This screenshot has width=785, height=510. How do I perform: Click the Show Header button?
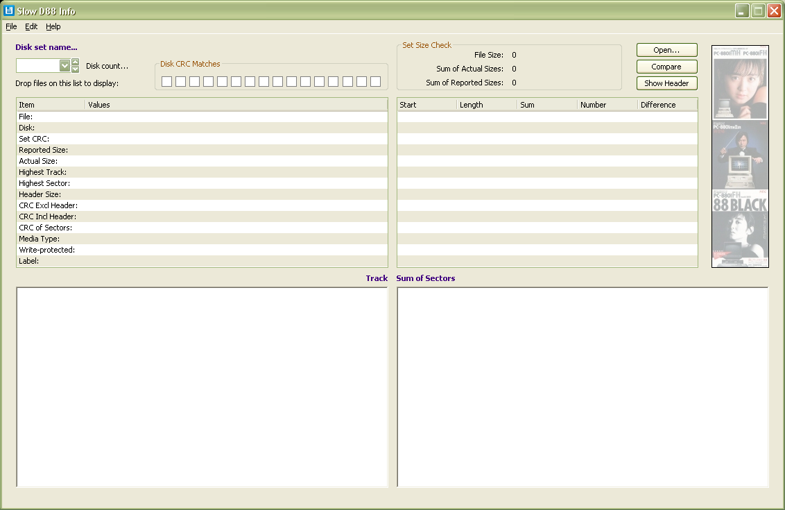click(666, 83)
